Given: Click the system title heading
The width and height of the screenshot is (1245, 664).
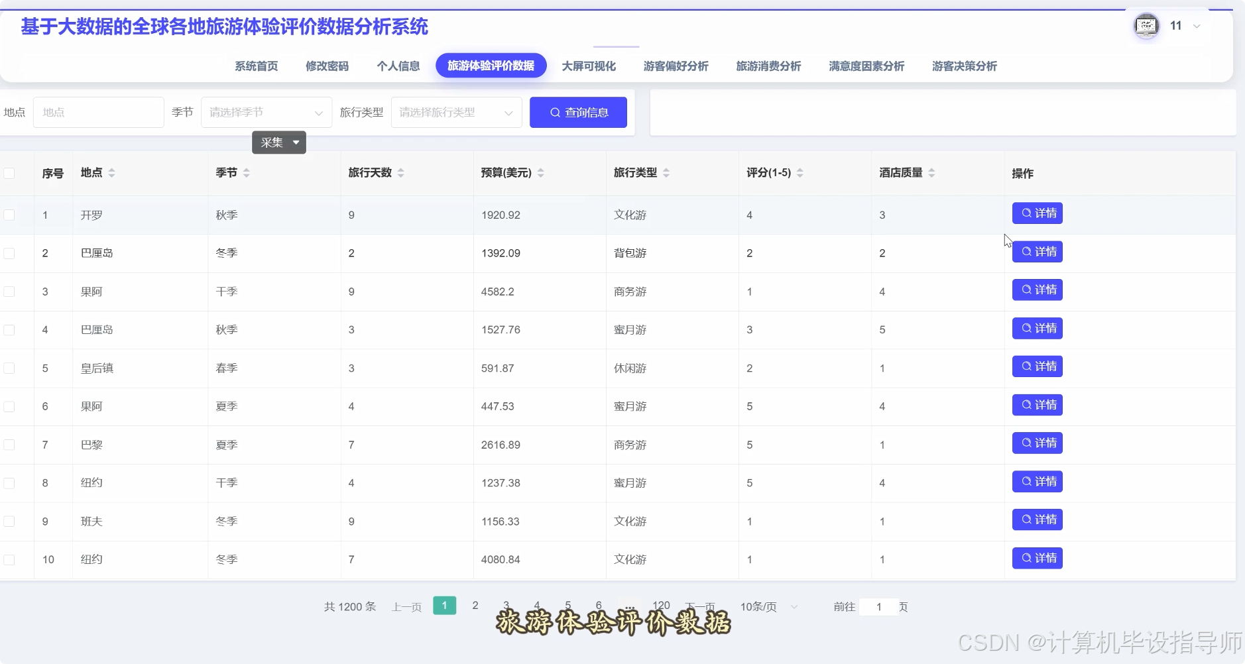Looking at the screenshot, I should pyautogui.click(x=225, y=27).
